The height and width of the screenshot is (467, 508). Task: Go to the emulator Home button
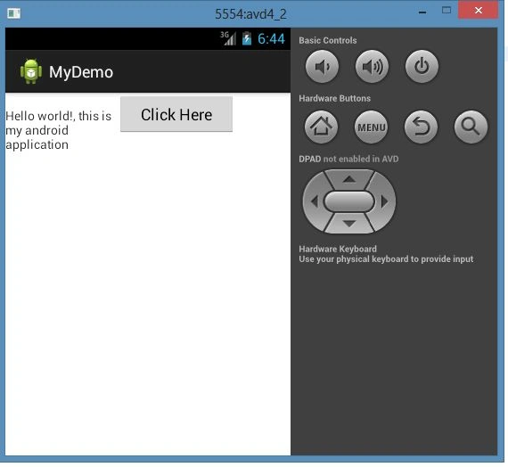pos(321,127)
